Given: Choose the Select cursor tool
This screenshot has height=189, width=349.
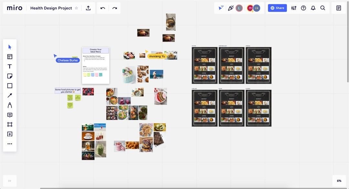Looking at the screenshot, I should (10, 47).
